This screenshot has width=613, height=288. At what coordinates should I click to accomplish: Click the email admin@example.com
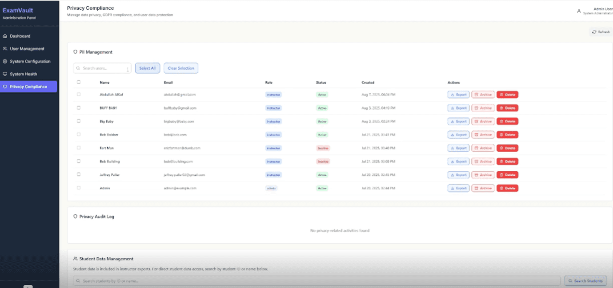[180, 188]
